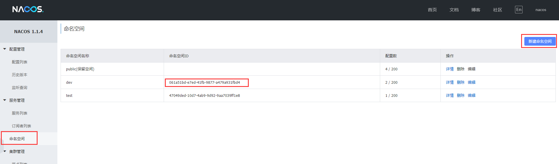The width and height of the screenshot is (559, 164).
Task: Click the 2 / 200 config count
Action: 391,82
